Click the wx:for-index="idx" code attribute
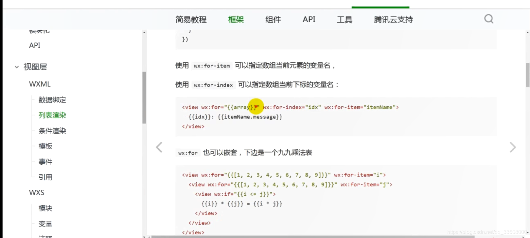The width and height of the screenshot is (530, 238). [x=292, y=107]
